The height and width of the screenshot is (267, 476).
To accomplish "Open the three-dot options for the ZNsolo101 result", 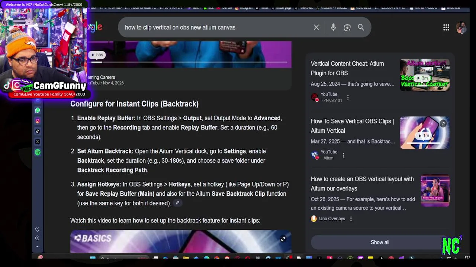I will pos(348,98).
